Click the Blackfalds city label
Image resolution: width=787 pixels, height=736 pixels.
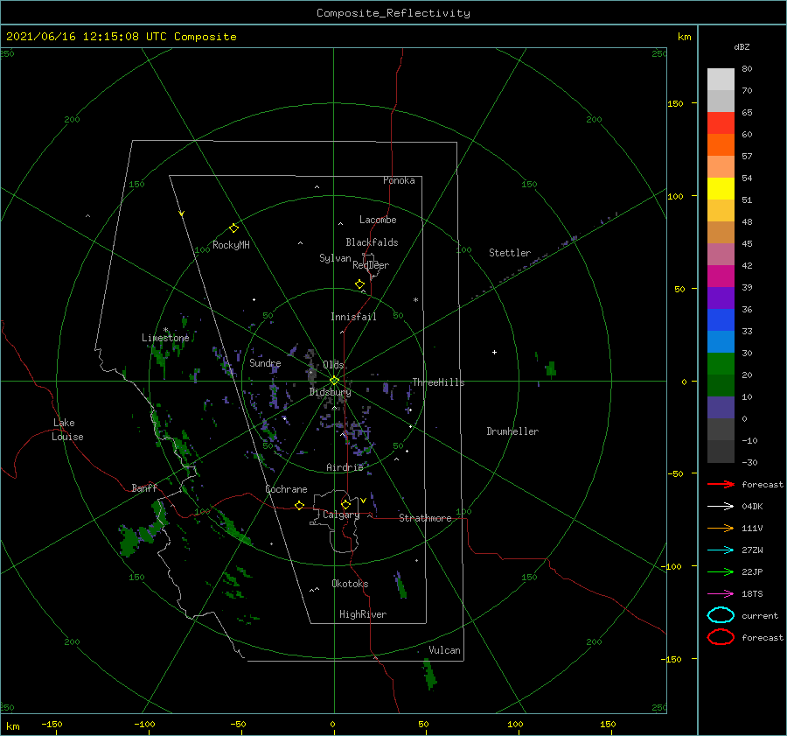point(372,242)
